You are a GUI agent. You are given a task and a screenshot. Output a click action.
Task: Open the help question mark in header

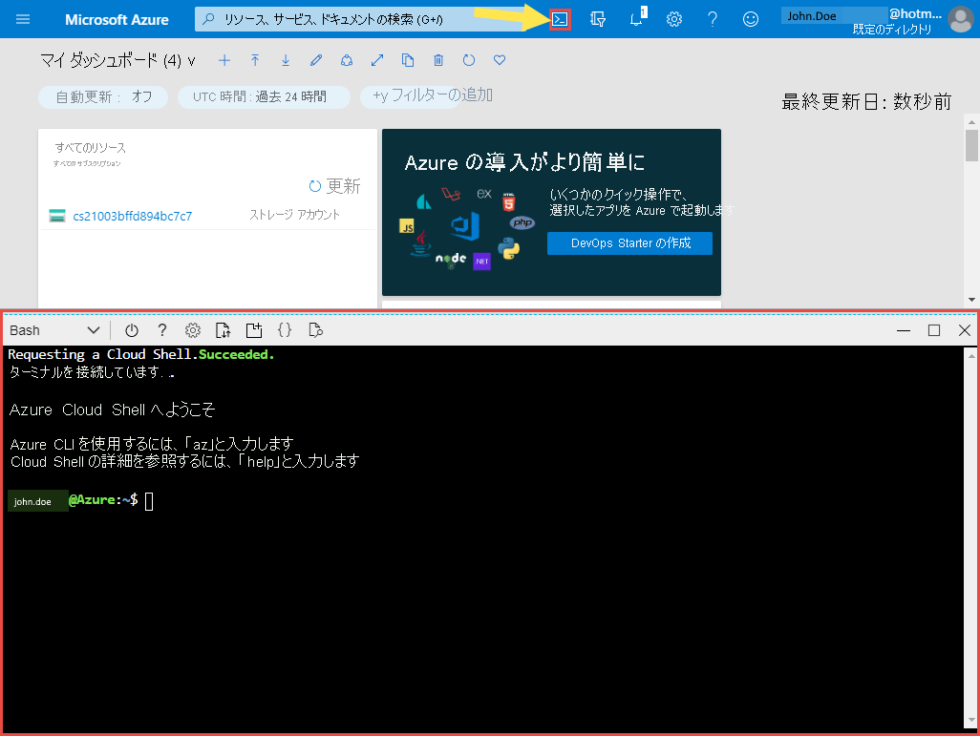(x=713, y=19)
